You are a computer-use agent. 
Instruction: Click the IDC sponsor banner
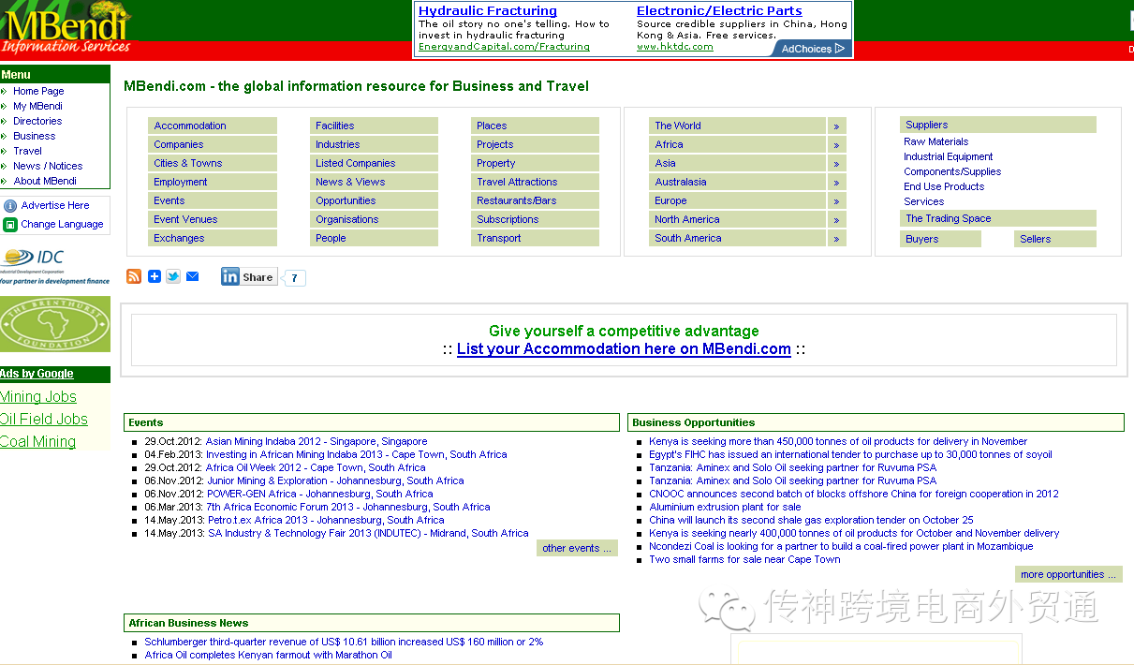[x=54, y=266]
